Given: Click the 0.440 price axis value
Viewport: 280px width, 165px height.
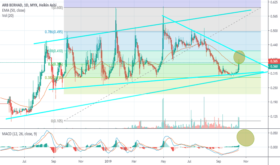Looking at the screenshot, I should coord(274,45).
